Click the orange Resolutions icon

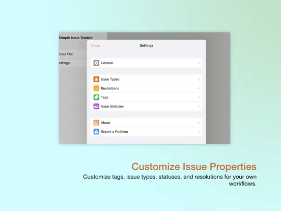pyautogui.click(x=96, y=88)
